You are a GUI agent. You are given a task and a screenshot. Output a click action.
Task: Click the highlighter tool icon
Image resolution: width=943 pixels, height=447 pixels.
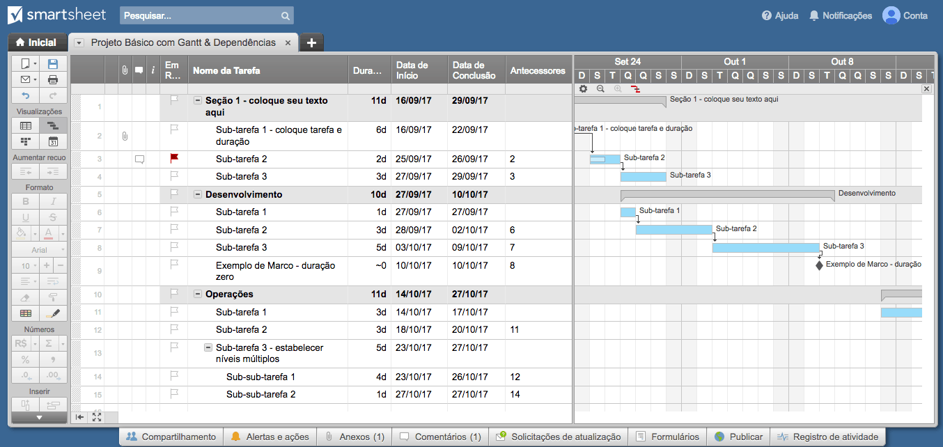click(x=53, y=314)
